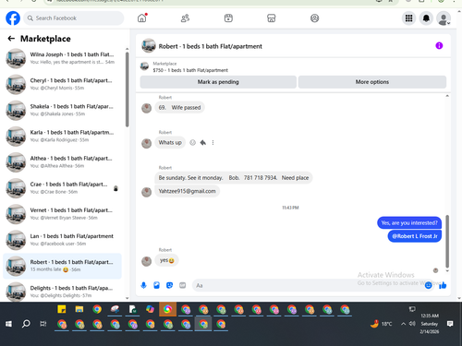462x346 pixels.
Task: Show hidden system tray icons
Action: (x=403, y=324)
